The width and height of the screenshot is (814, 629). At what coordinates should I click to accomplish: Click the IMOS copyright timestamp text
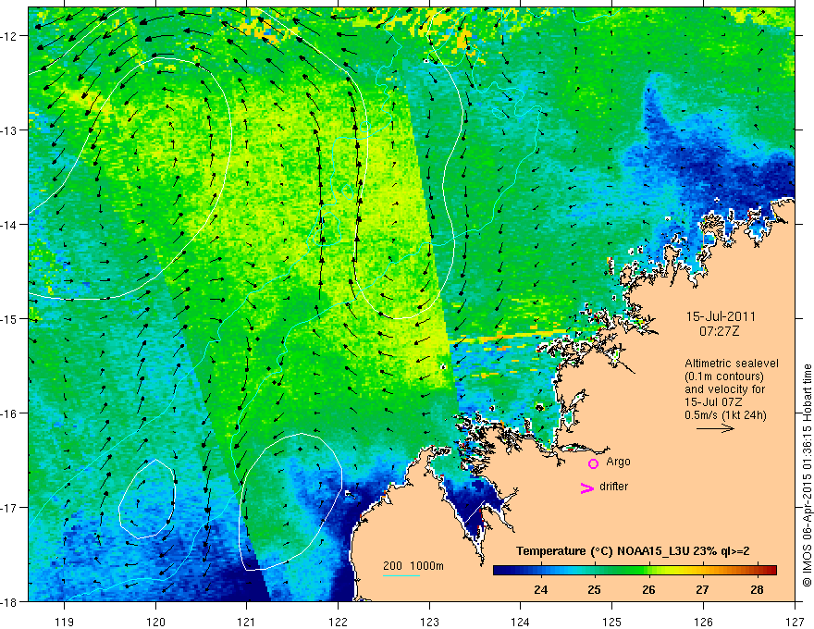coord(807,475)
